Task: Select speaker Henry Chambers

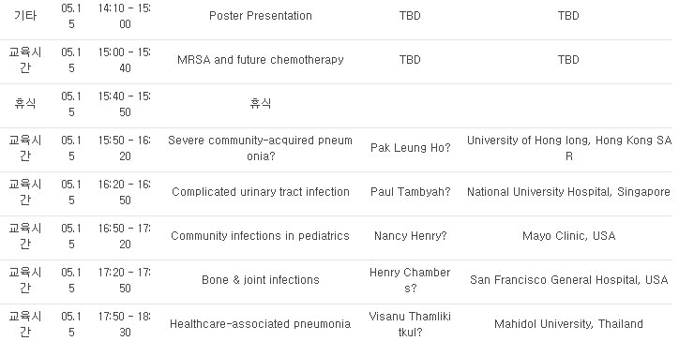Action: point(410,280)
